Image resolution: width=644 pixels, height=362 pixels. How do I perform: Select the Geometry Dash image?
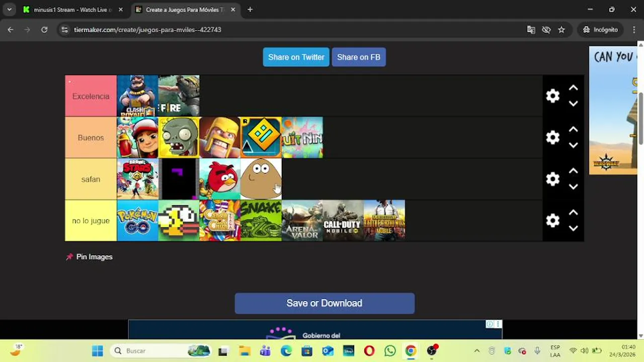(x=261, y=137)
